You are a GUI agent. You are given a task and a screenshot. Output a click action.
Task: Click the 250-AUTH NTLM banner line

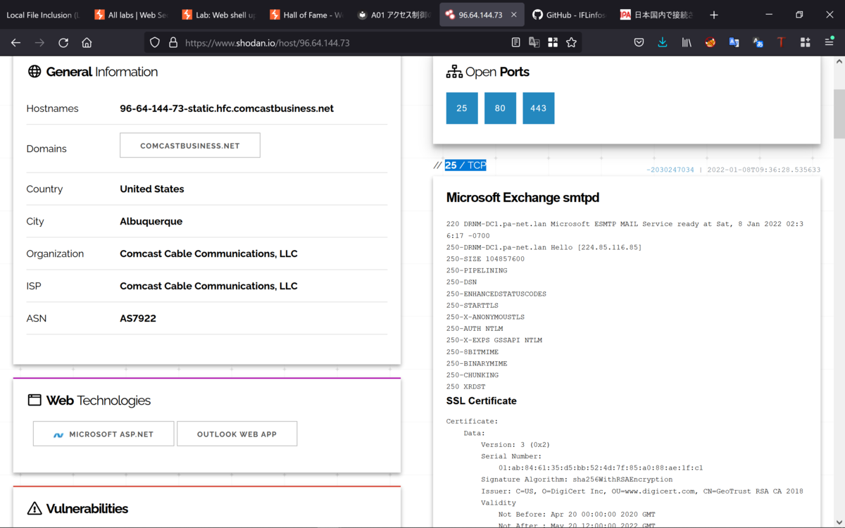point(473,329)
